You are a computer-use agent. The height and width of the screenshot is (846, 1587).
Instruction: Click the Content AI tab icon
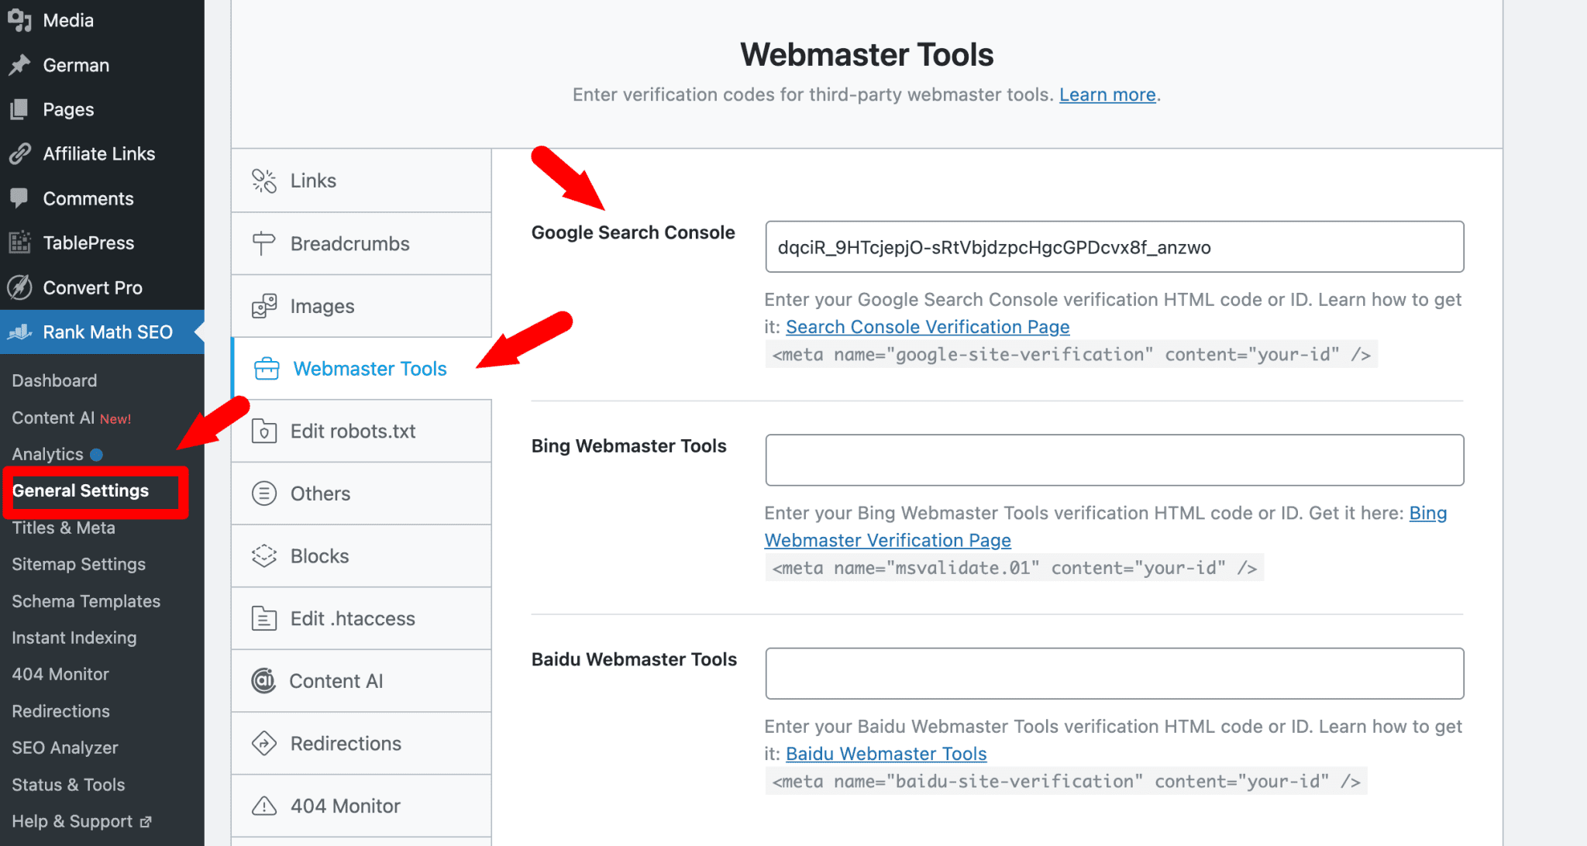pos(264,681)
